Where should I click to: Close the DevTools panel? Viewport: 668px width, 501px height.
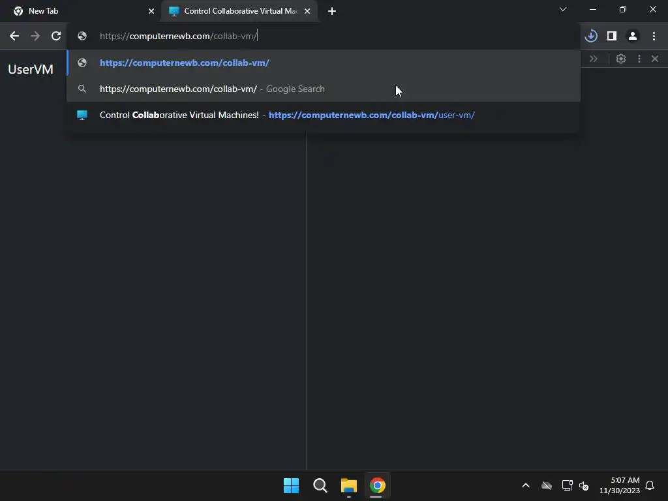pyautogui.click(x=655, y=59)
